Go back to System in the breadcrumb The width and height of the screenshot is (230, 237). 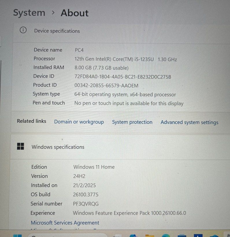click(29, 13)
